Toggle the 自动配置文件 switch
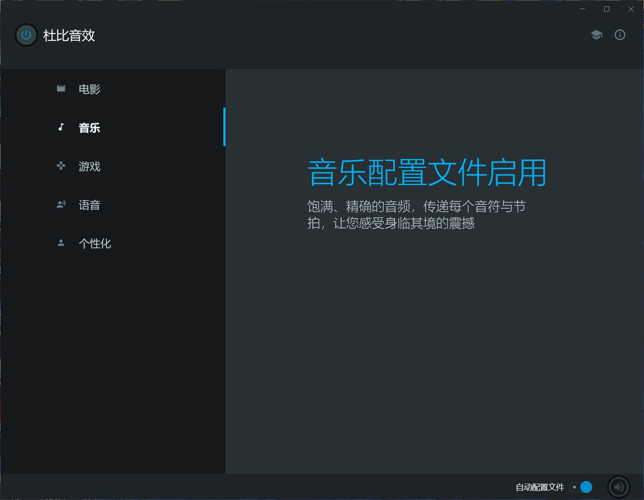This screenshot has width=644, height=500. (581, 487)
